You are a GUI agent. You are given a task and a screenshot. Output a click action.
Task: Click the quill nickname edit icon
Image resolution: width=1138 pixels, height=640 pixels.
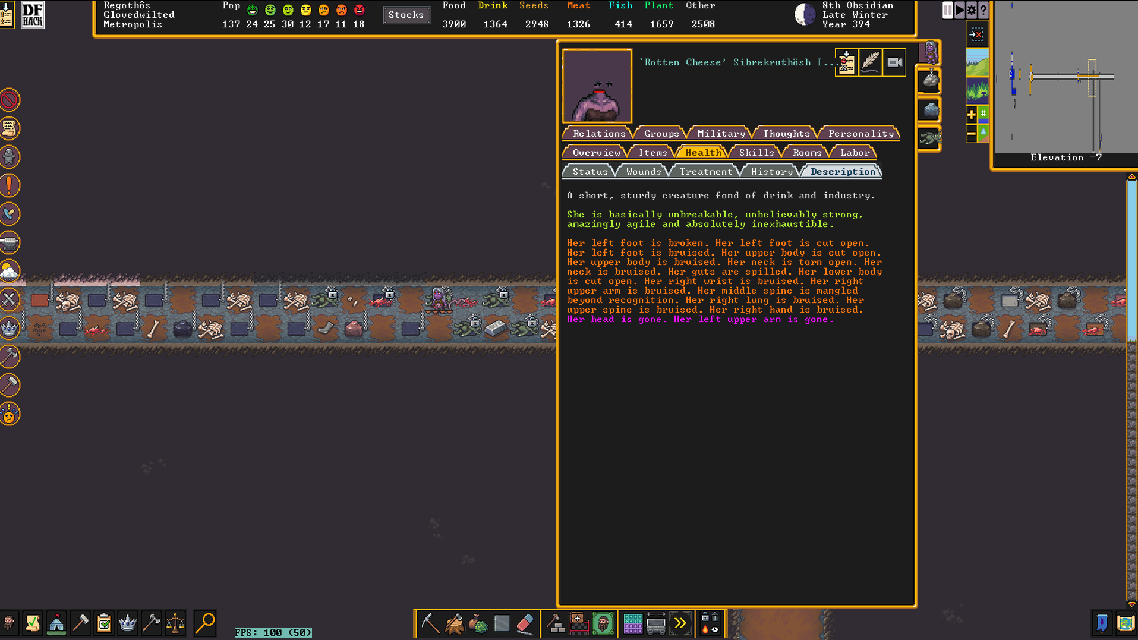point(871,62)
